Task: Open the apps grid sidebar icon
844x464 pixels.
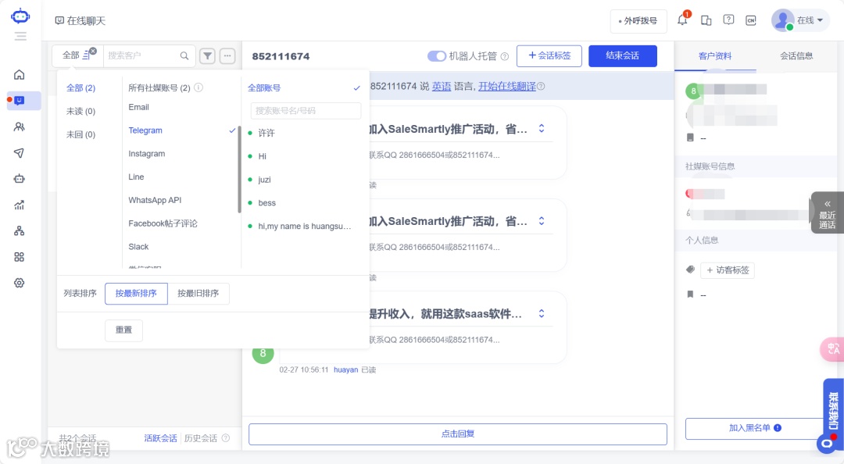Action: coord(20,257)
